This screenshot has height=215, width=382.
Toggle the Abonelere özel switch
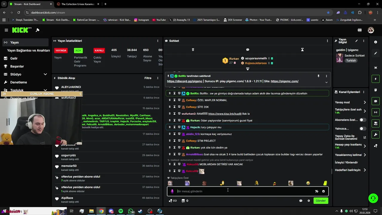[363, 120]
